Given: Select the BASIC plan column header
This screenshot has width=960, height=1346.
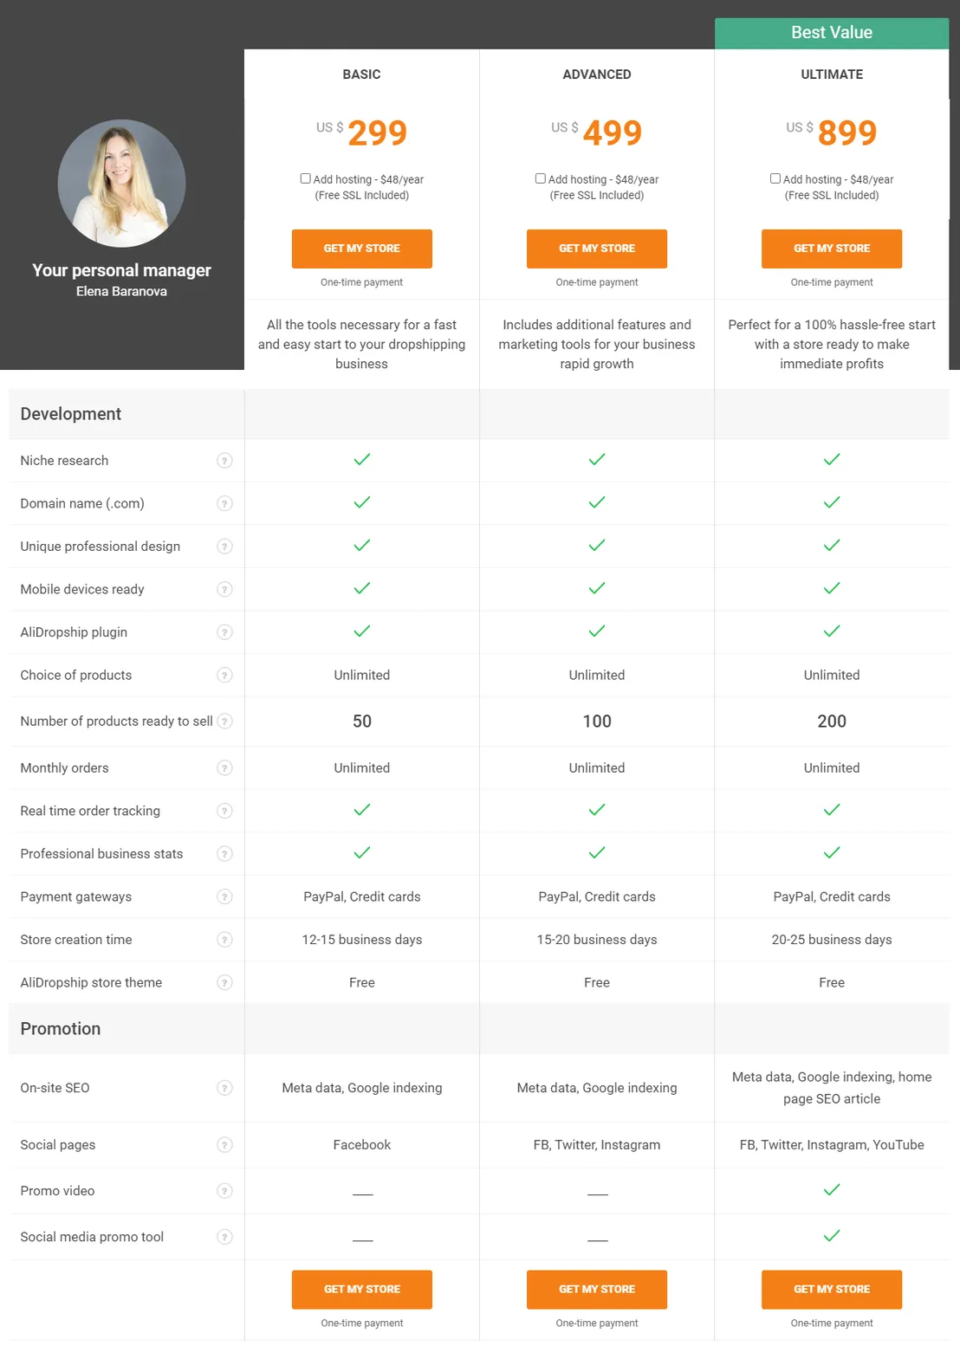Looking at the screenshot, I should pyautogui.click(x=361, y=74).
